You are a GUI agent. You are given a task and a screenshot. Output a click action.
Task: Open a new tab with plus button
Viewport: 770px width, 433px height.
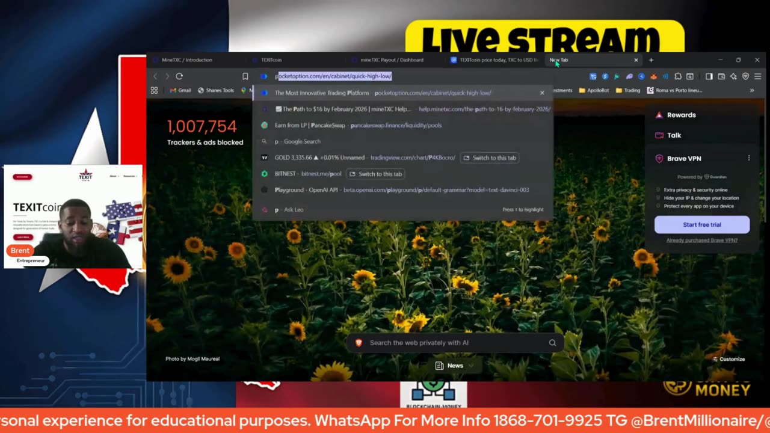click(x=651, y=60)
